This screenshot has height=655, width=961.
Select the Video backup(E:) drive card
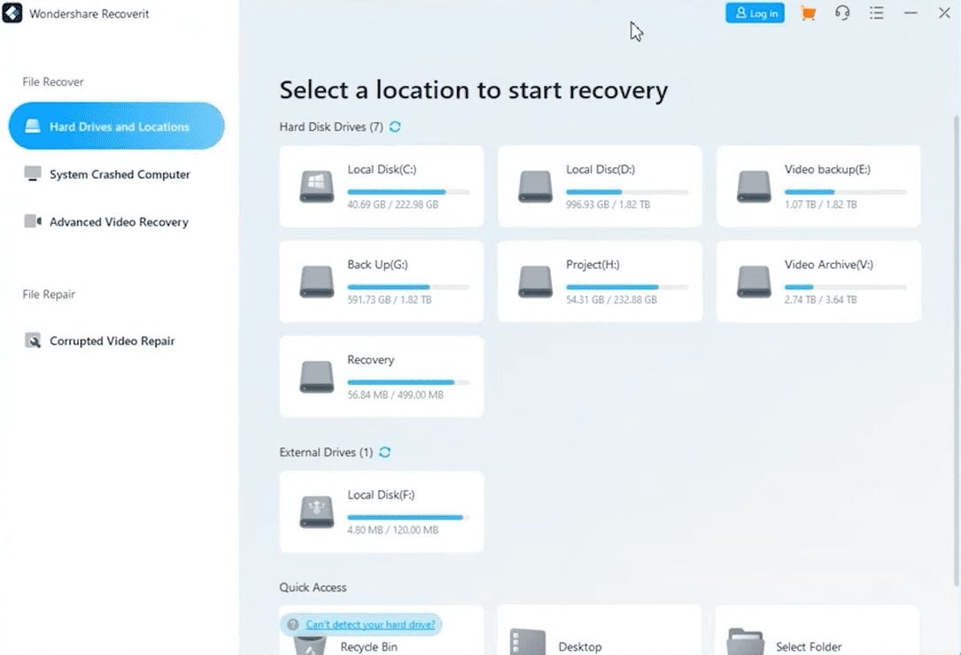(x=818, y=187)
